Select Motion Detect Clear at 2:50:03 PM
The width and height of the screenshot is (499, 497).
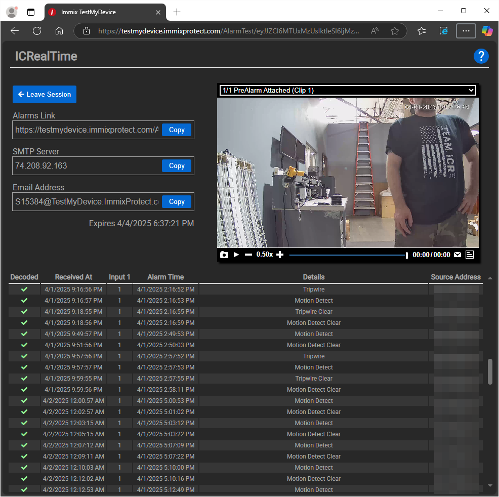(x=245, y=345)
